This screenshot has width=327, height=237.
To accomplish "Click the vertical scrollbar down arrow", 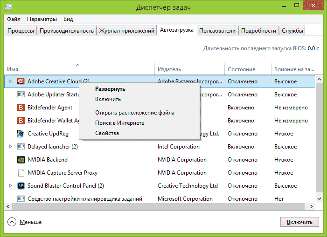I will 319,199.
